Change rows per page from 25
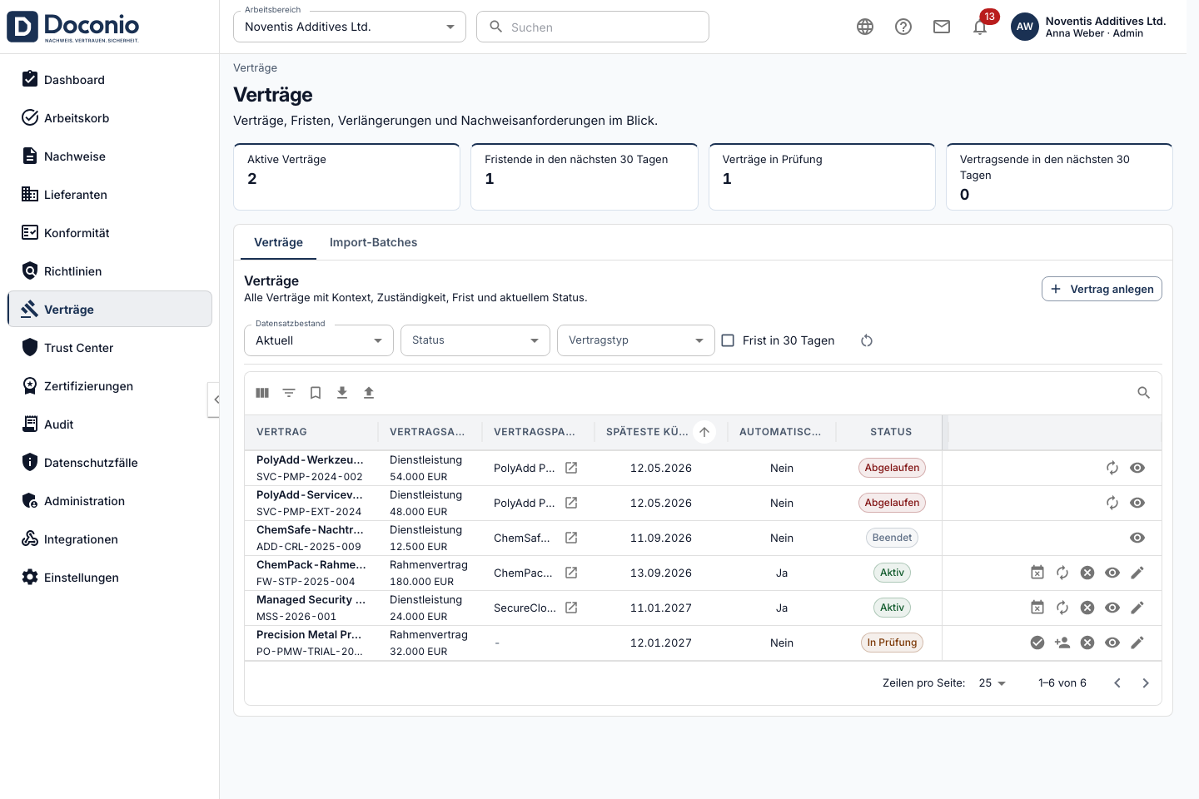 pyautogui.click(x=993, y=683)
